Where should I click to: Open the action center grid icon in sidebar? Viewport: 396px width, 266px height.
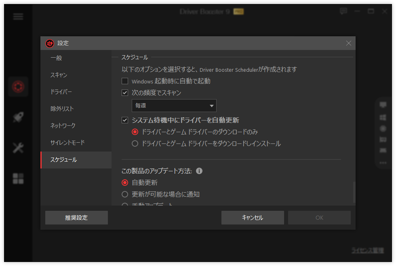pos(18,178)
